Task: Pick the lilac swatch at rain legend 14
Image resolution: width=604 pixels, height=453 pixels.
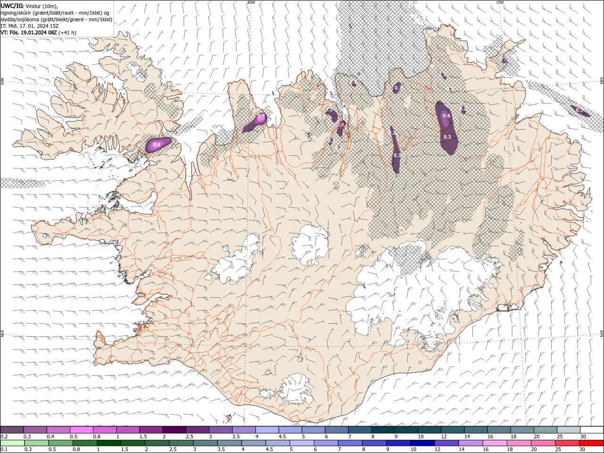Action: (x=470, y=443)
